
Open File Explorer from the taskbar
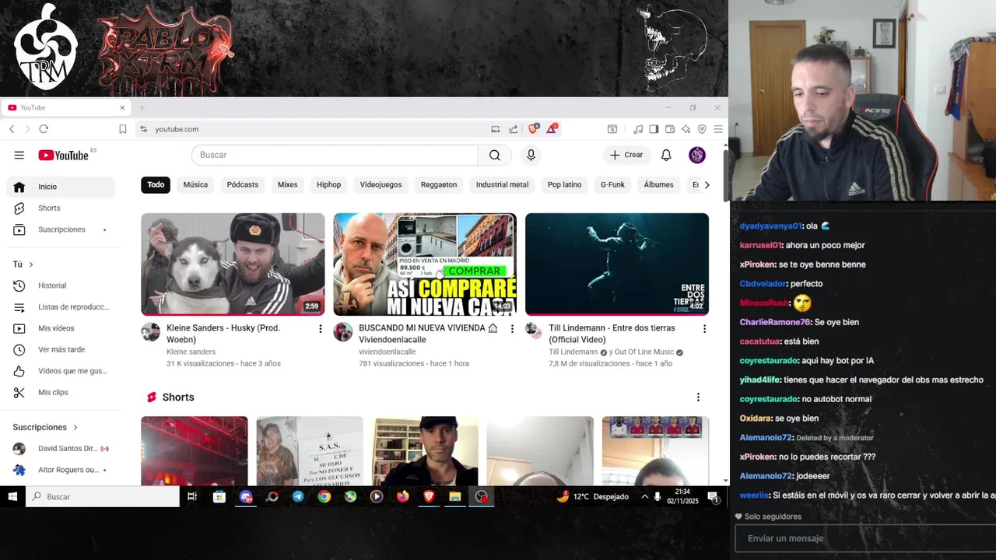[455, 496]
